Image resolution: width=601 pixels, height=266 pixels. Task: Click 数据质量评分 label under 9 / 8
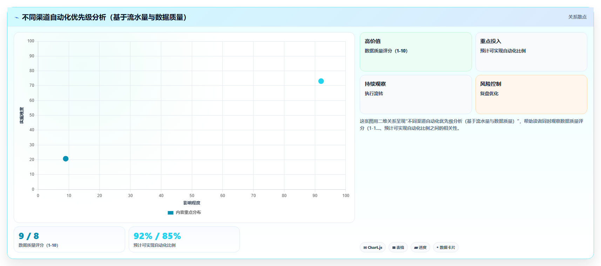(x=38, y=245)
